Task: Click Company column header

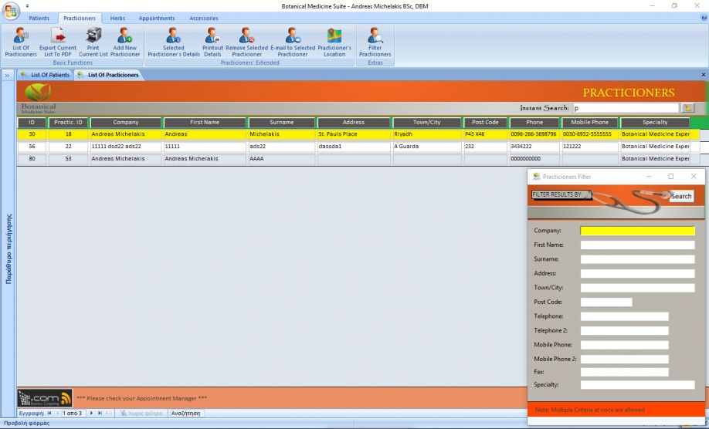Action: coord(126,123)
